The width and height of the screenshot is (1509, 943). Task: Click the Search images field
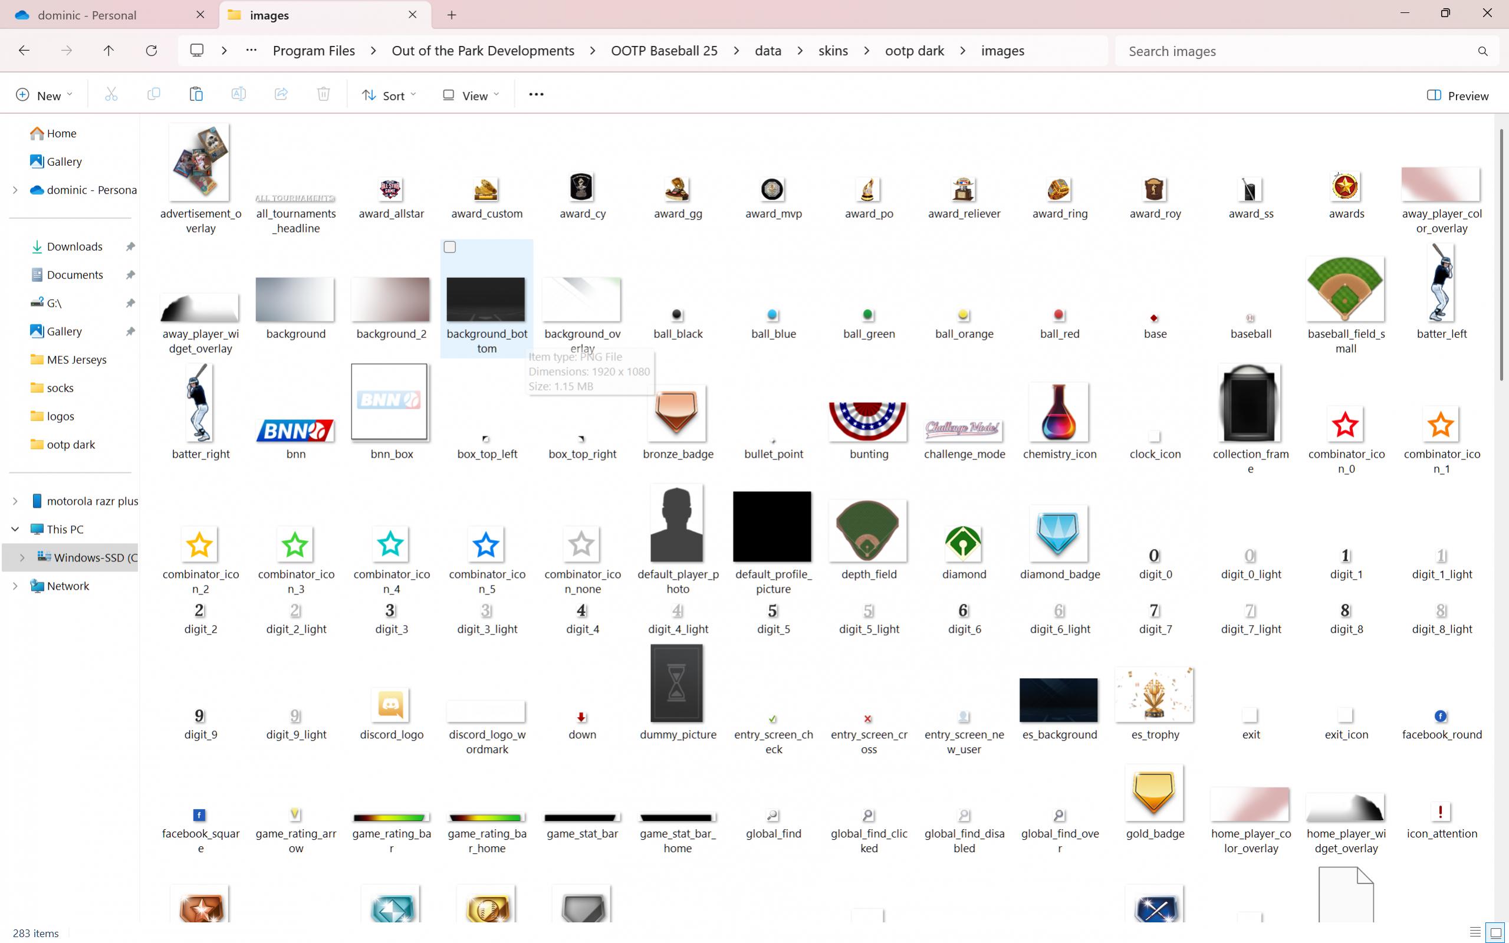coord(1297,51)
